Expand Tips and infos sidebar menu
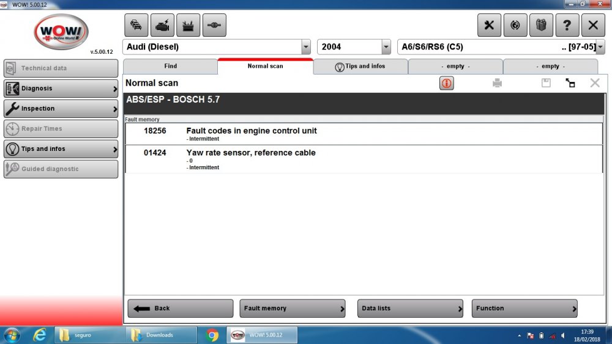 point(61,149)
